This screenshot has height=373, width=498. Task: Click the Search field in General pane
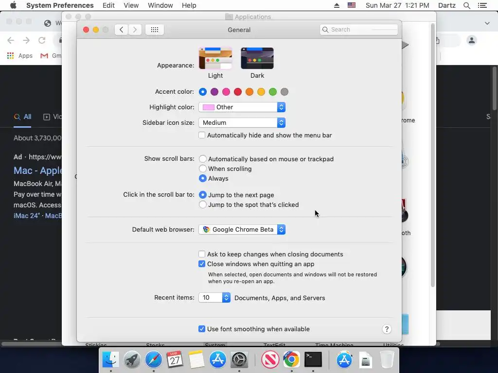coord(359,30)
